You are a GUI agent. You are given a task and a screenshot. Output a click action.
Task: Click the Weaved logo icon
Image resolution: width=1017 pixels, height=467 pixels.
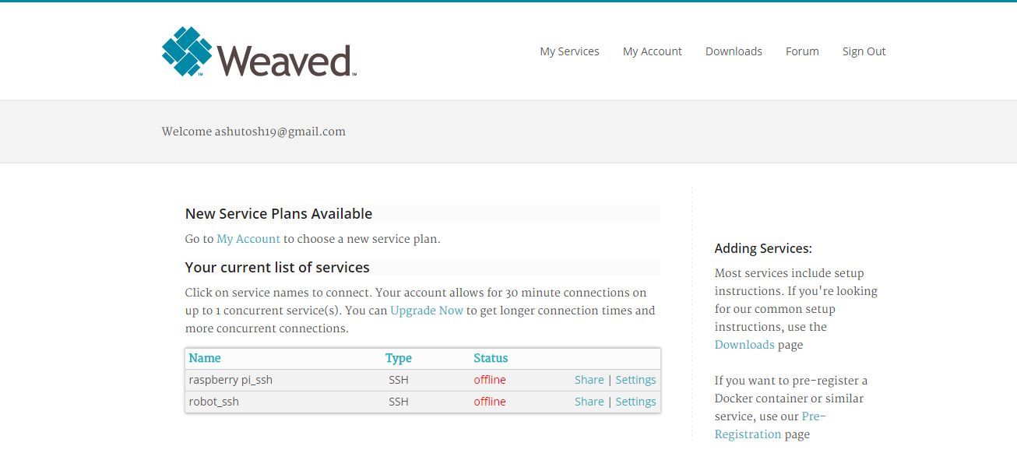point(187,51)
